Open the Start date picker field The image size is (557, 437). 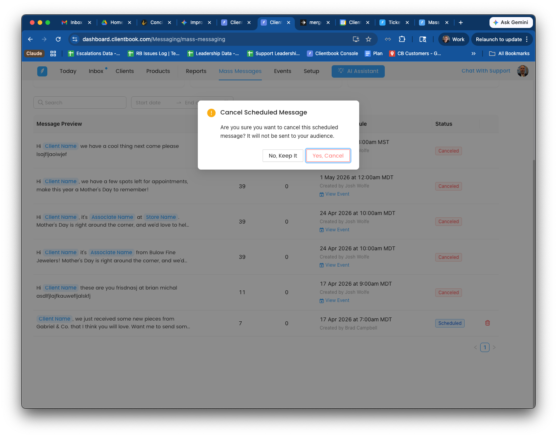(153, 102)
